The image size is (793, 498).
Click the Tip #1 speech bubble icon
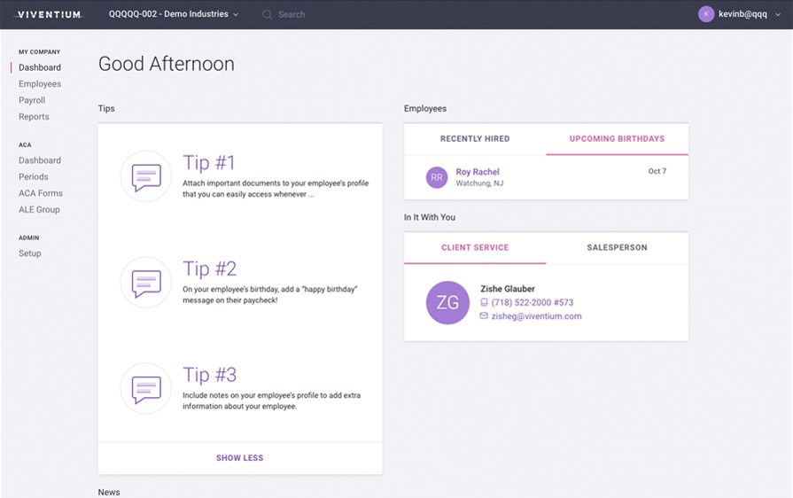[x=146, y=176]
